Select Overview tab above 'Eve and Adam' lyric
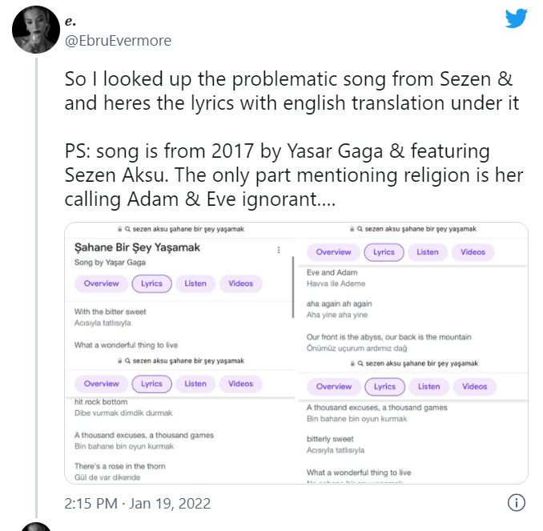The width and height of the screenshot is (543, 531). (333, 252)
